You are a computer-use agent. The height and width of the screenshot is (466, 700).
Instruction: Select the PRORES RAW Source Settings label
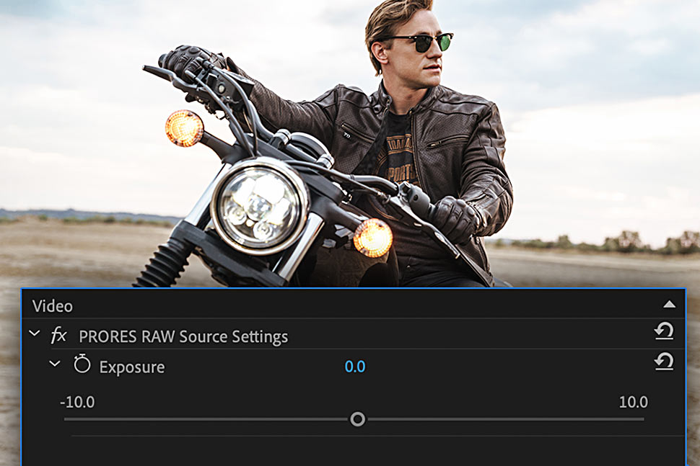(x=183, y=336)
